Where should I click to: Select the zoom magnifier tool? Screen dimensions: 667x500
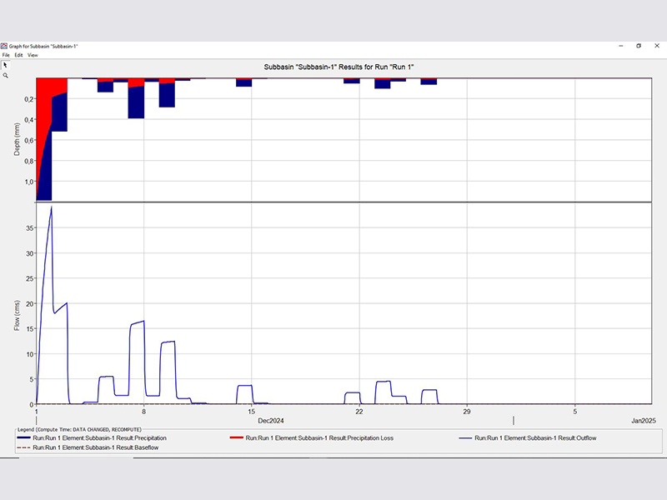pos(5,75)
